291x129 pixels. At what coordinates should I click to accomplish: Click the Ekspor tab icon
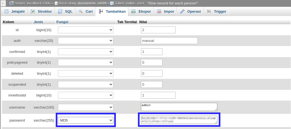[134, 12]
